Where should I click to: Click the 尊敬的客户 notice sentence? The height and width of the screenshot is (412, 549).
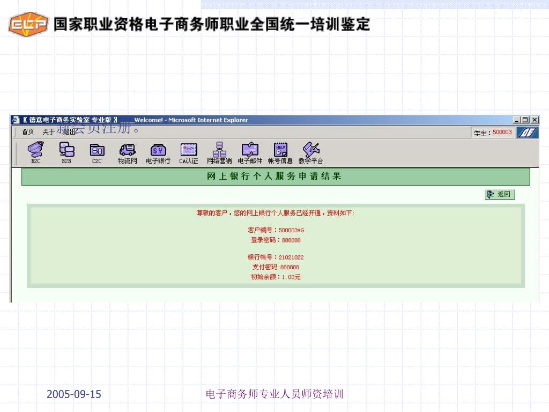coord(276,213)
